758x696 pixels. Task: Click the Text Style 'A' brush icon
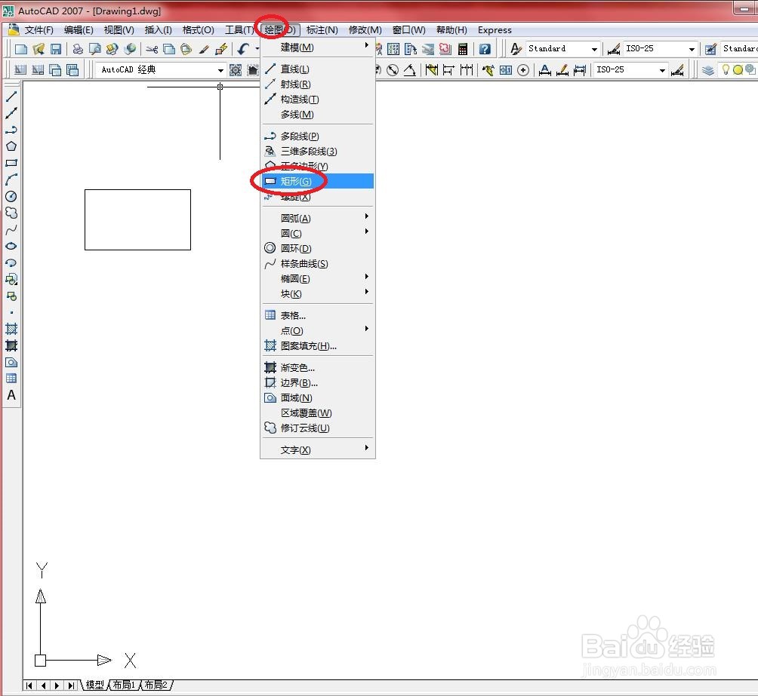click(516, 49)
